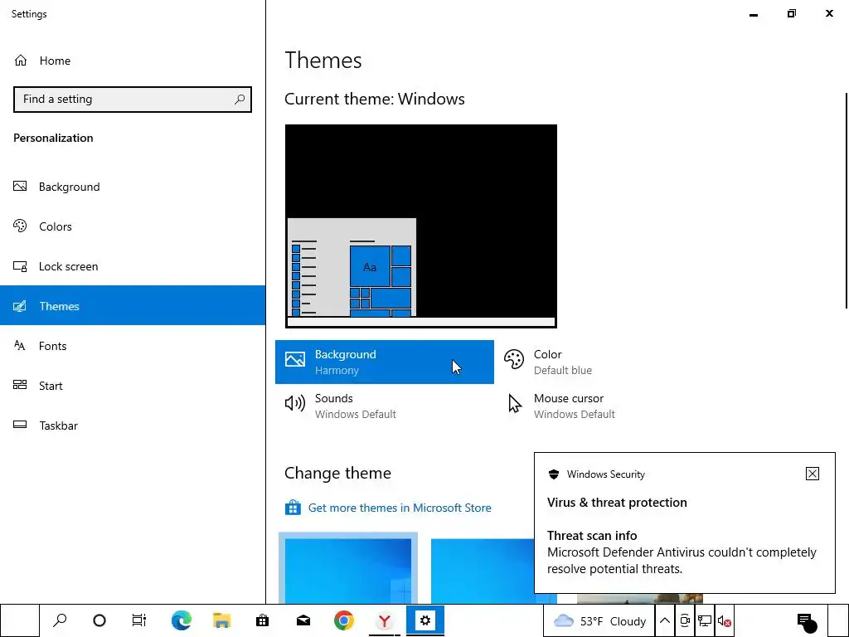Go to Settings Home

[x=42, y=61]
